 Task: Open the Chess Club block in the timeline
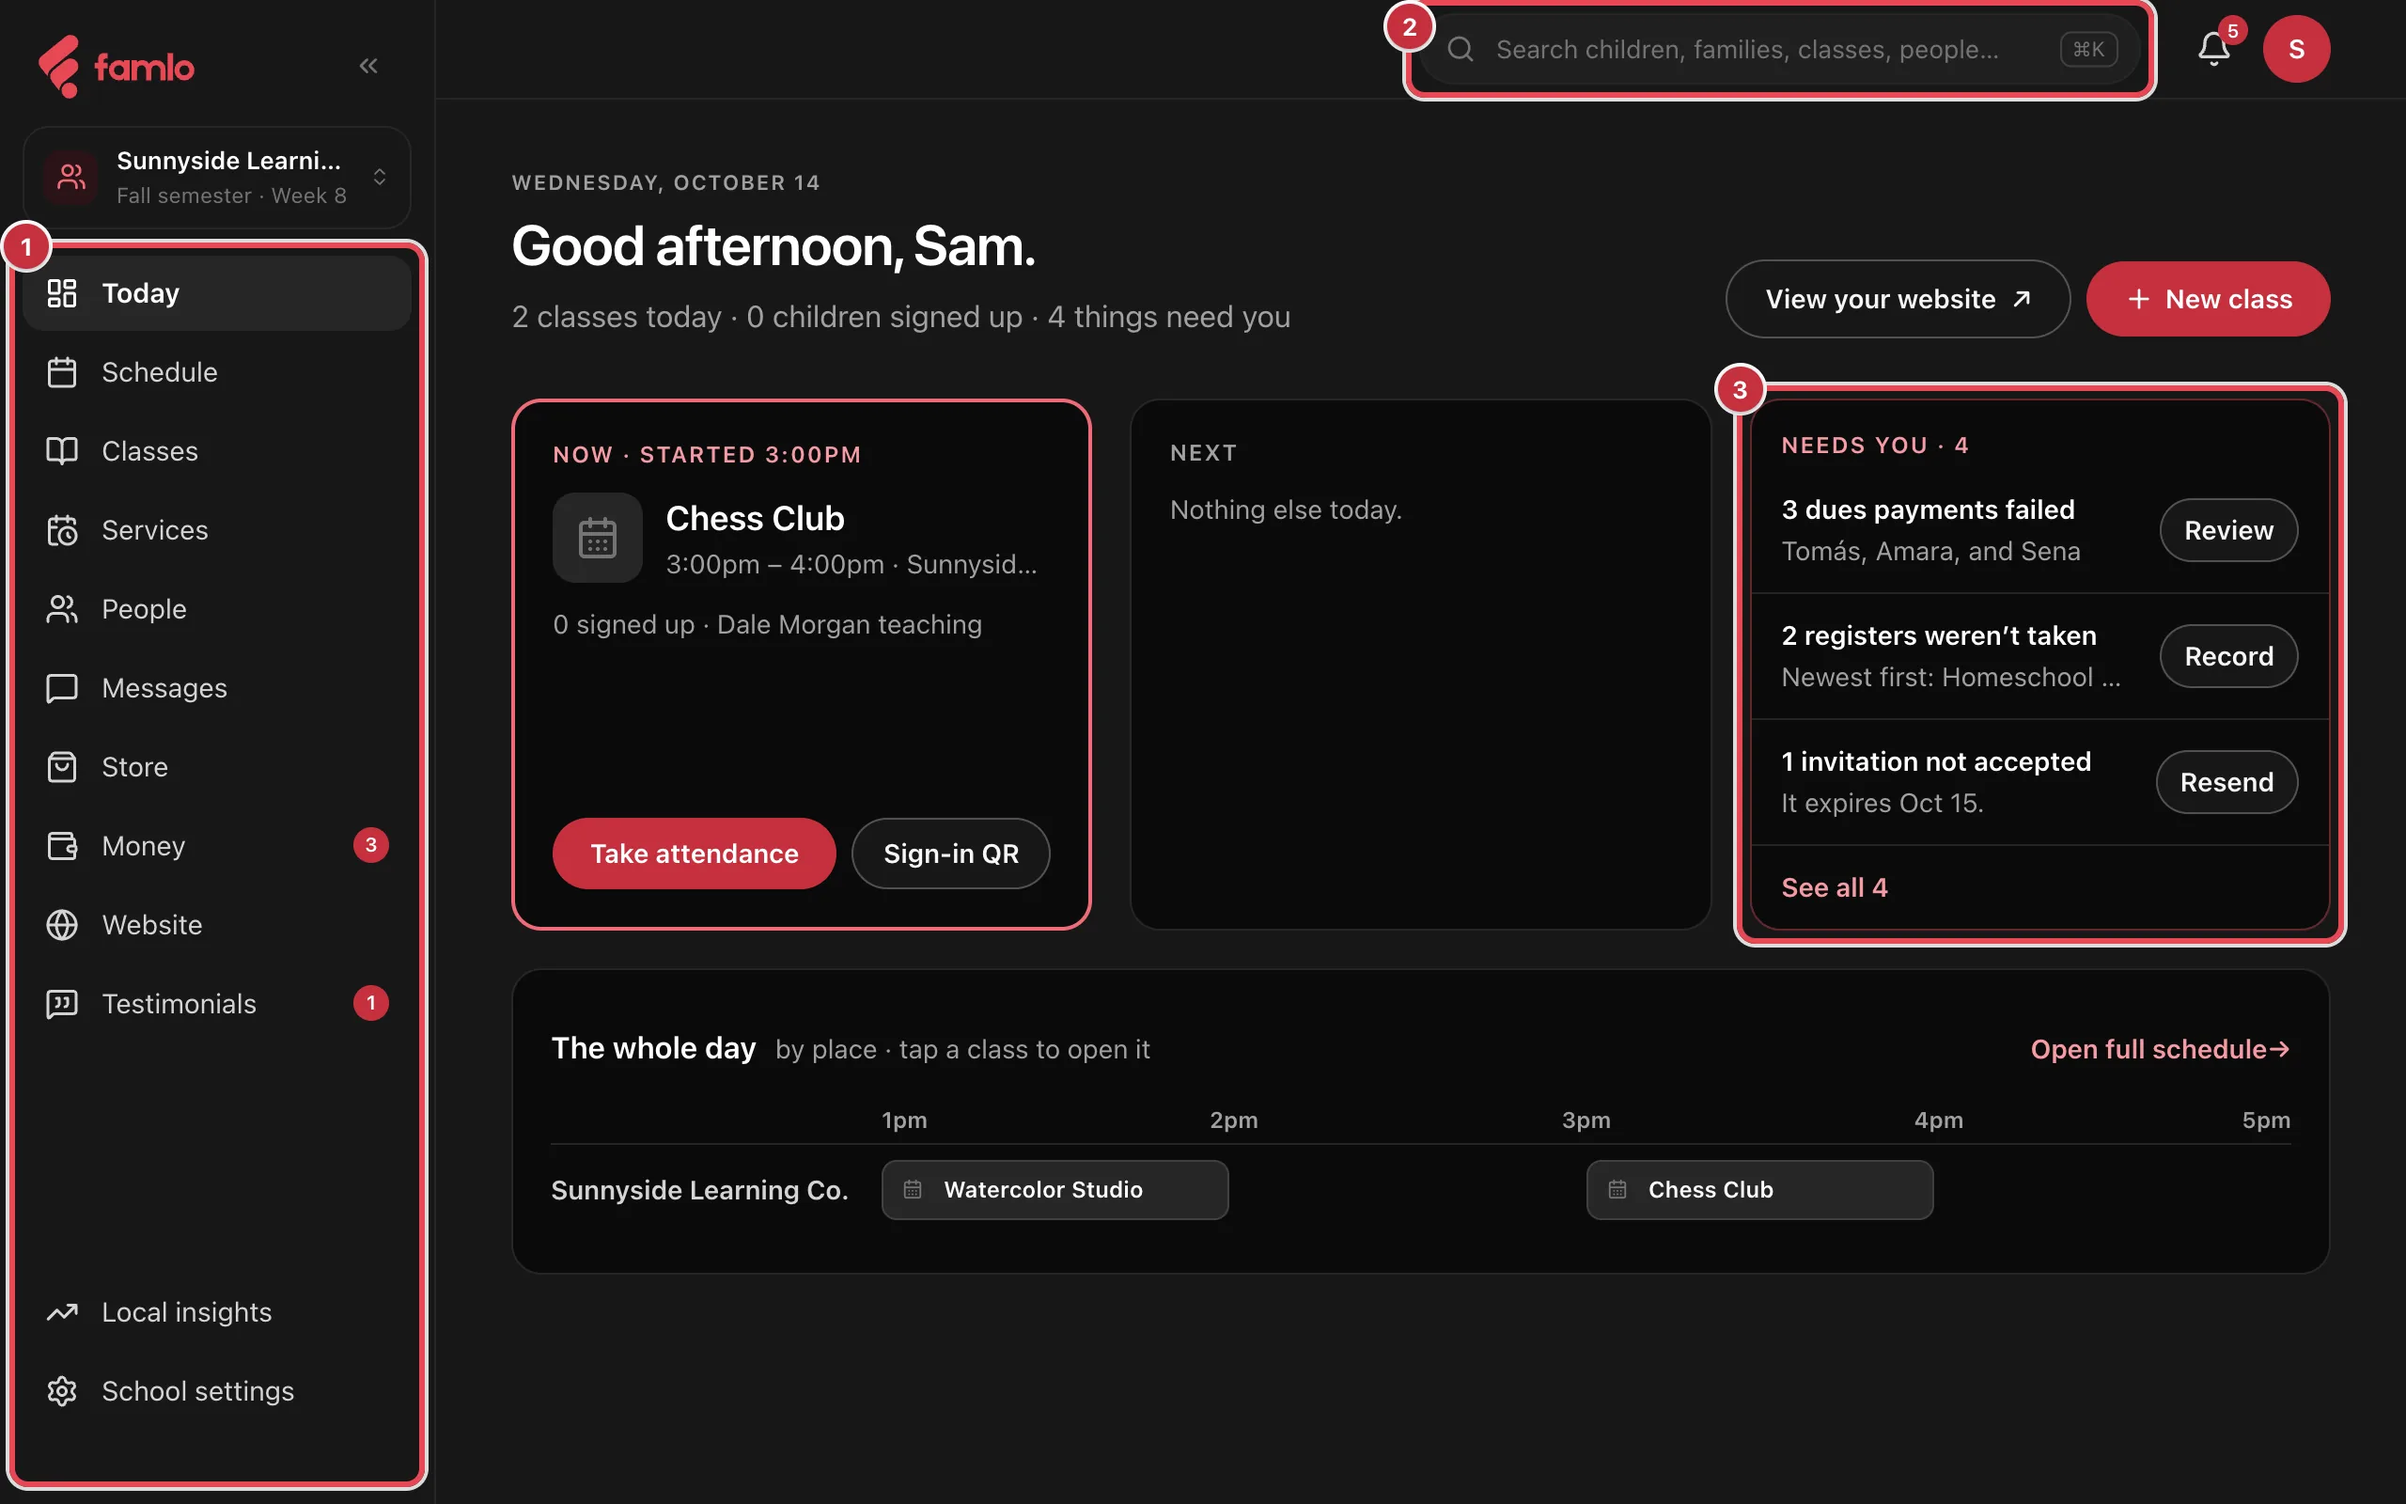tap(1758, 1190)
